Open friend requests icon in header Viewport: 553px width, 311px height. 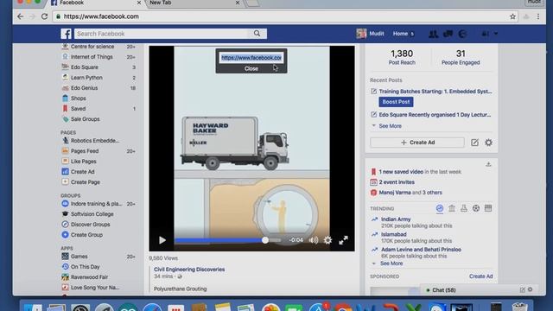click(433, 34)
